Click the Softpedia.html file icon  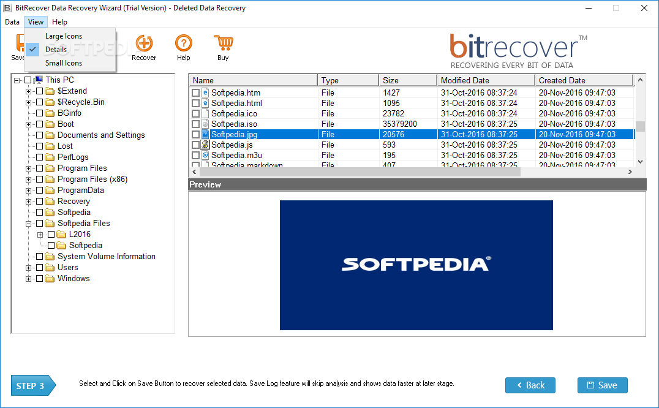(205, 103)
